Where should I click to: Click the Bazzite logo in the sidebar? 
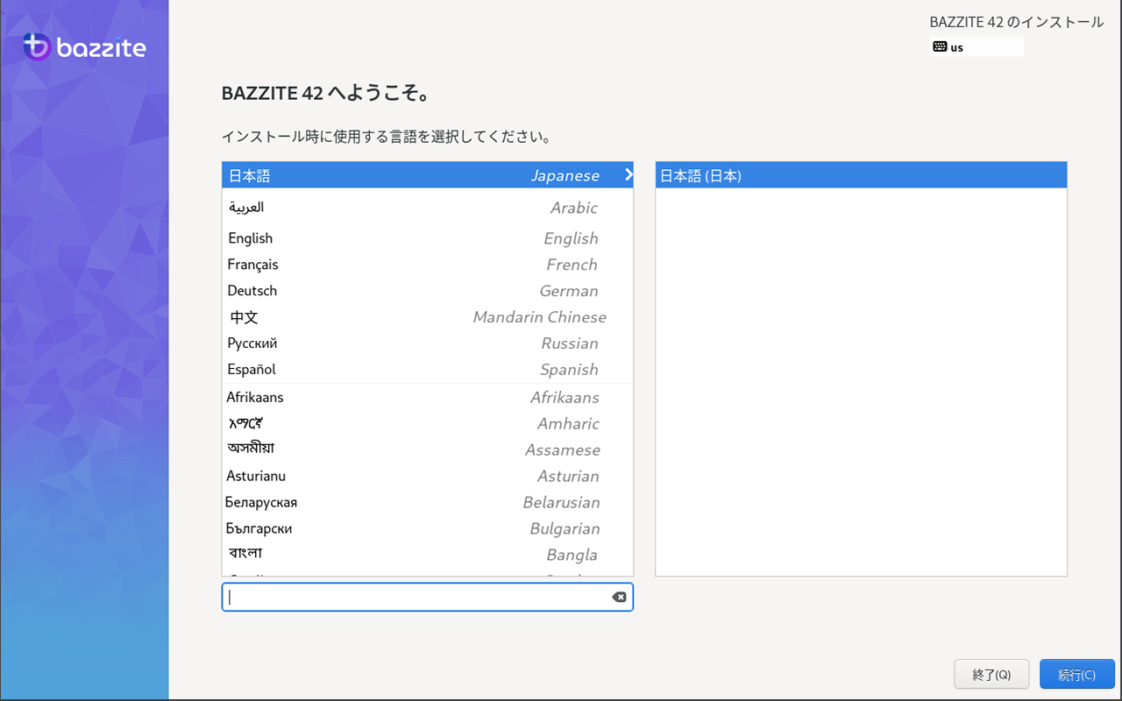[84, 46]
